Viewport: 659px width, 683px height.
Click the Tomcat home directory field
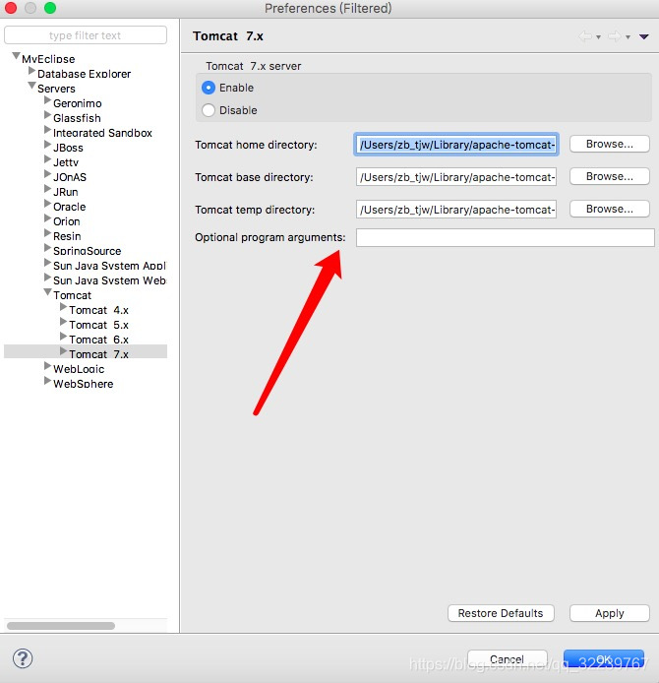coord(456,145)
